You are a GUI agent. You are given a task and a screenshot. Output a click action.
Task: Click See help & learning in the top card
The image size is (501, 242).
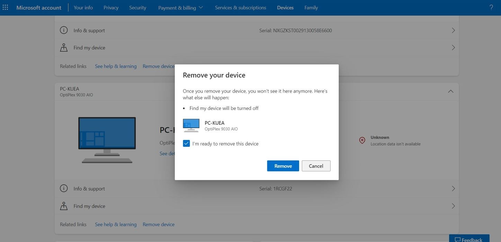tap(116, 66)
